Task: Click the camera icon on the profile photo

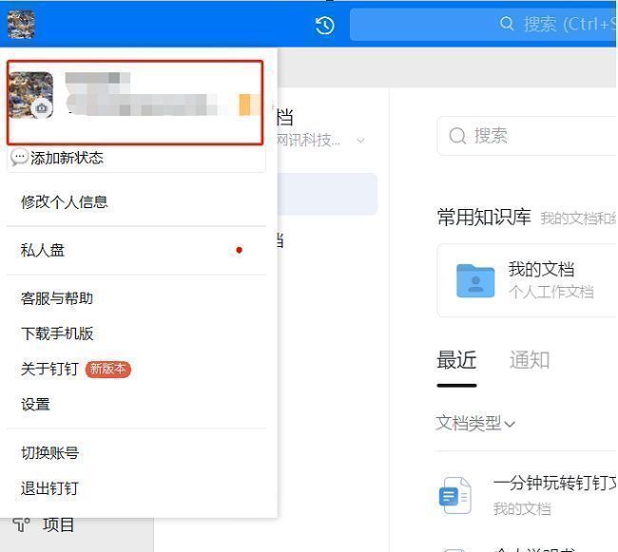Action: pos(40,108)
